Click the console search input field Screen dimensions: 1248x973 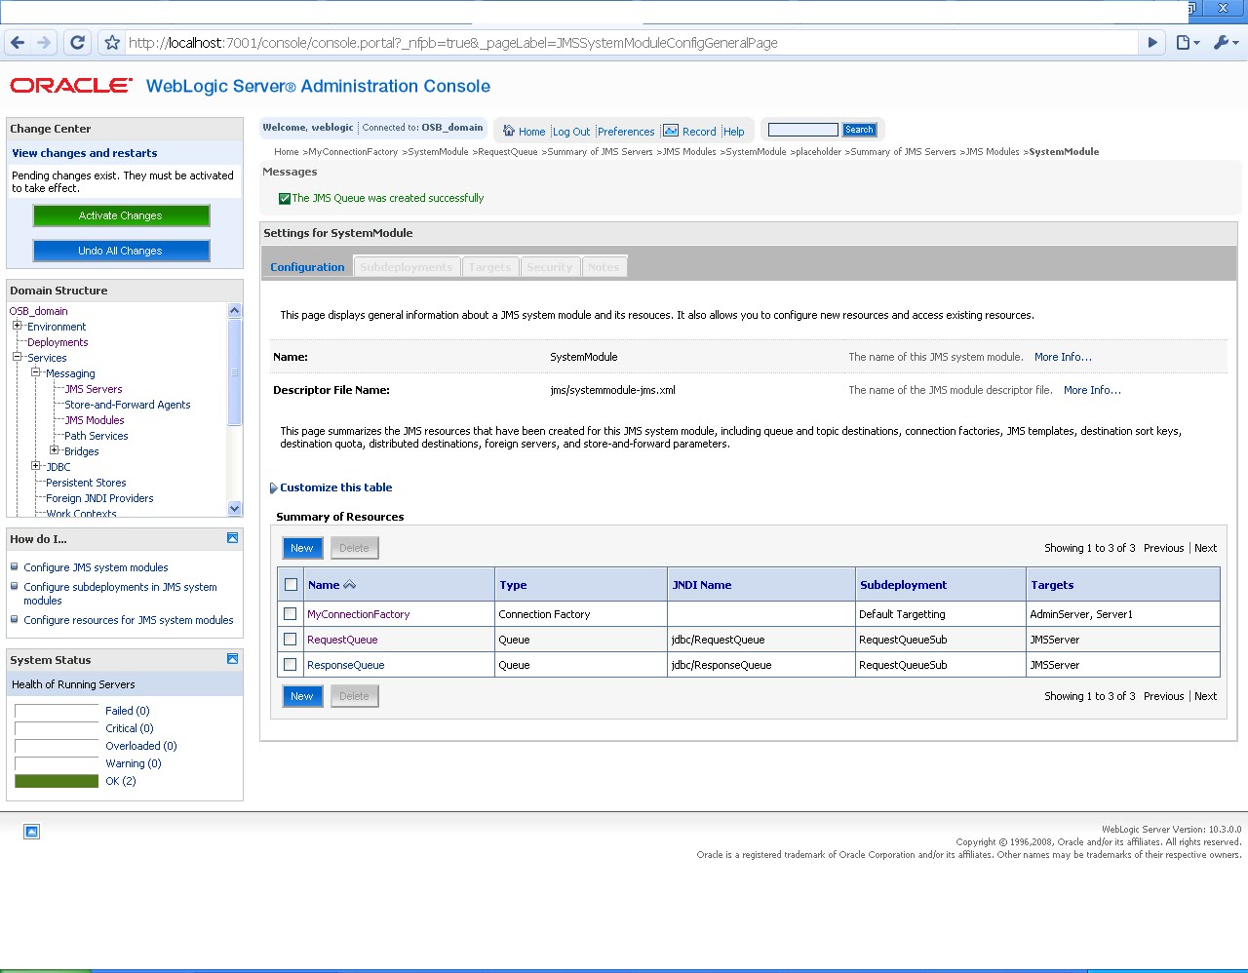803,130
